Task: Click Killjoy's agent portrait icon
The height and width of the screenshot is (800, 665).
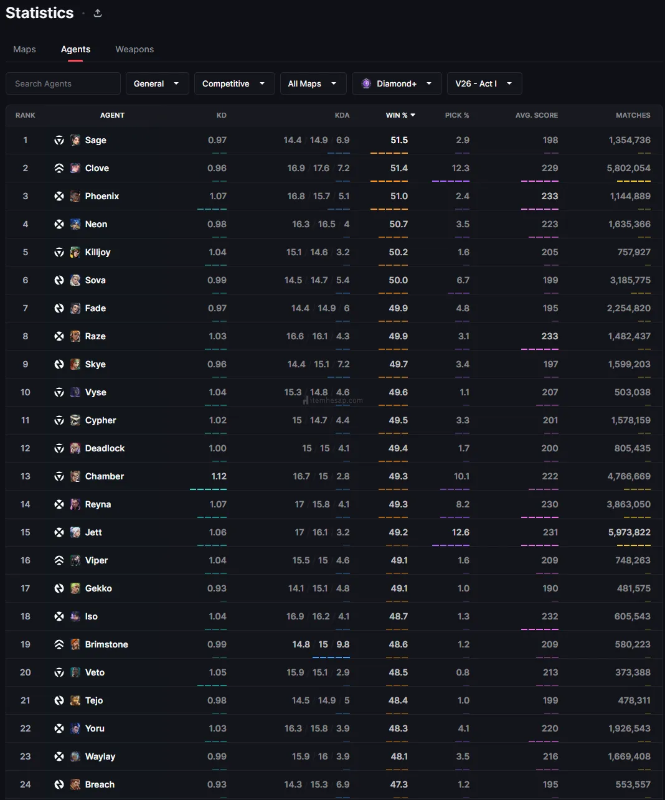Action: coord(75,252)
